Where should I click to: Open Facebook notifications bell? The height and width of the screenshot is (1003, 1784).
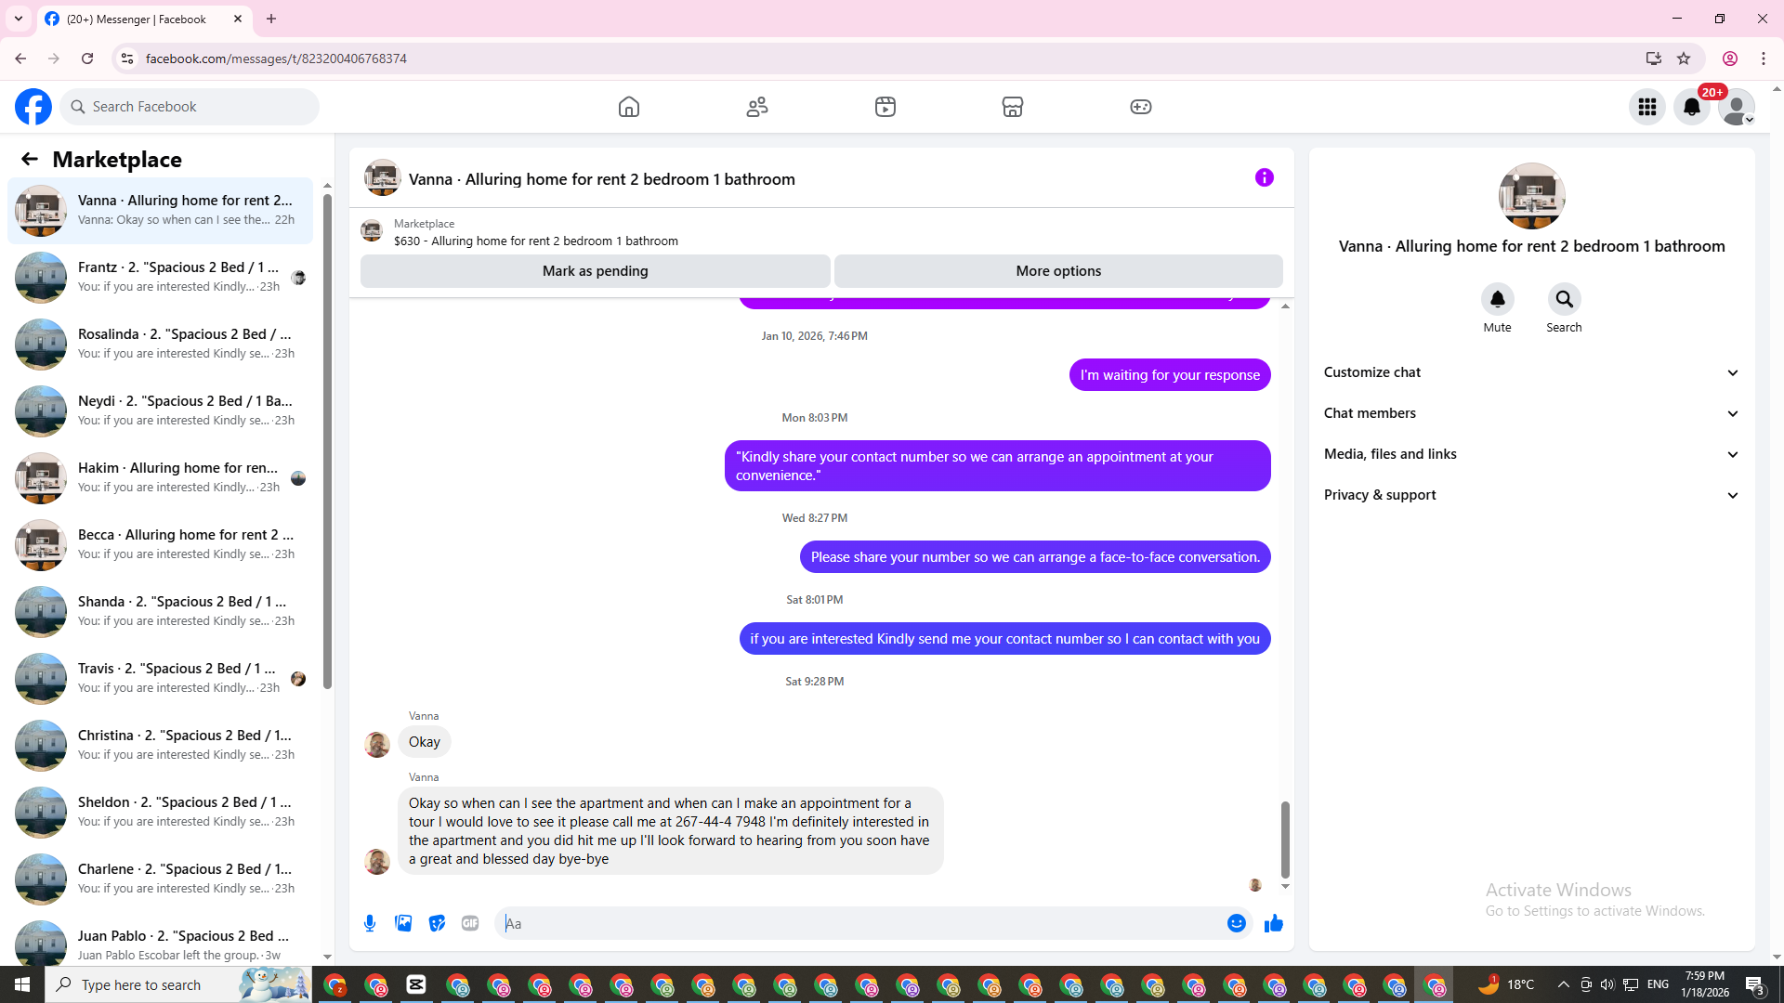coord(1691,107)
